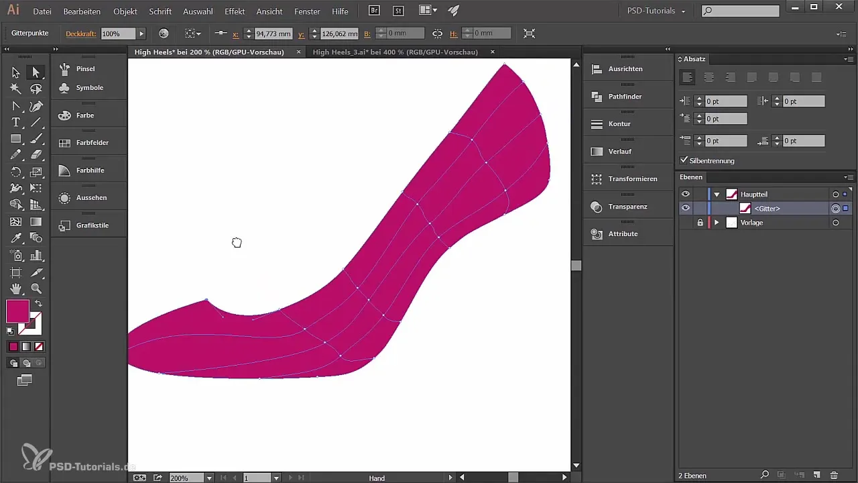Select the Type tool
Viewport: 858px width, 483px height.
point(15,122)
